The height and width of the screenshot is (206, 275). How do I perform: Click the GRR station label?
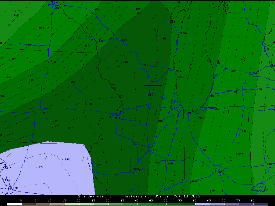[234, 71]
